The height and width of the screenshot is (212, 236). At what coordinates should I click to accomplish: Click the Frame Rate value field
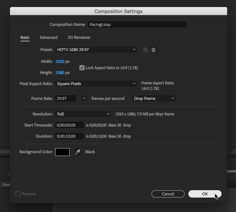pyautogui.click(x=66, y=98)
